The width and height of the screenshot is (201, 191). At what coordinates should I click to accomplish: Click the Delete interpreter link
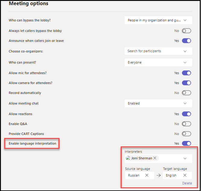coord(187,183)
